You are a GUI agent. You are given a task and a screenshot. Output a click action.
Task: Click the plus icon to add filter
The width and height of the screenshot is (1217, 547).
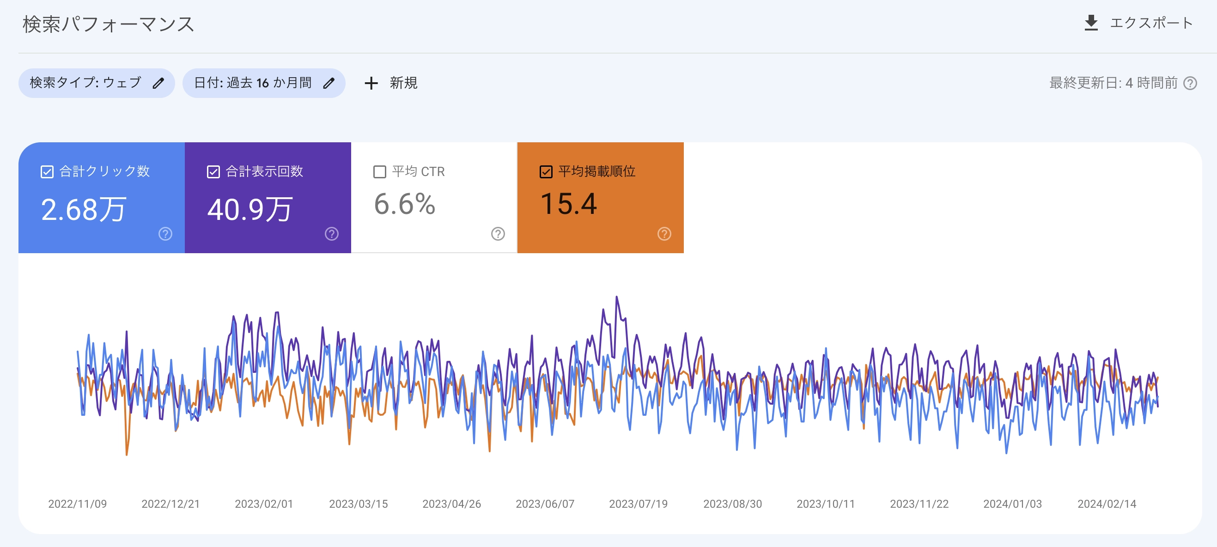click(x=371, y=83)
